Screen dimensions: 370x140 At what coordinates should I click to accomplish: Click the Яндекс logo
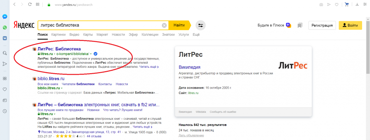pyautogui.click(x=24, y=25)
